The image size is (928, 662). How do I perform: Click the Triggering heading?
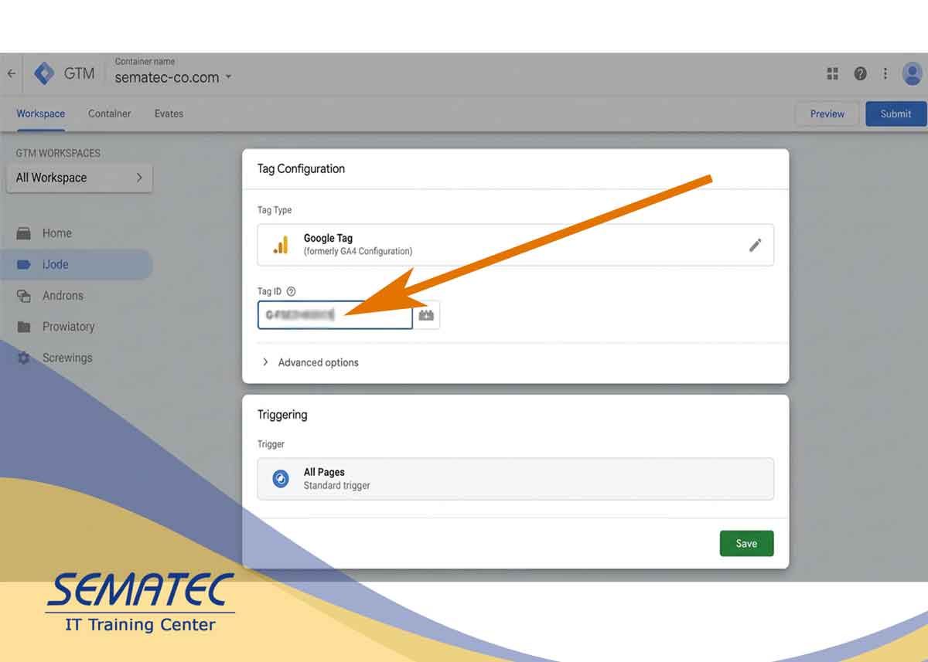tap(282, 415)
